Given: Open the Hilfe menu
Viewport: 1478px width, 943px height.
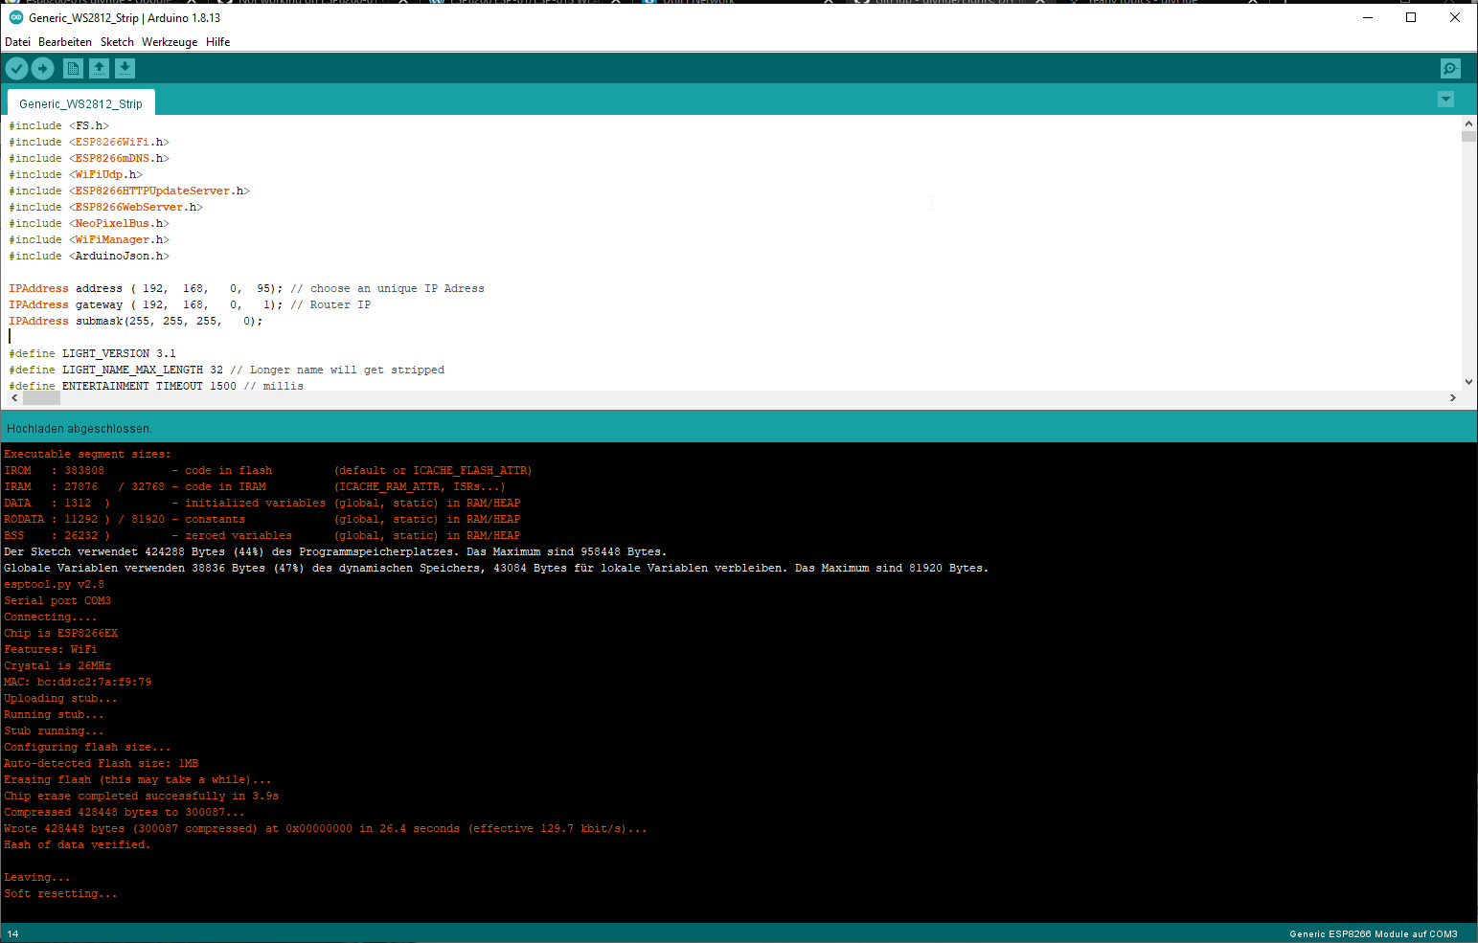Looking at the screenshot, I should [x=217, y=42].
